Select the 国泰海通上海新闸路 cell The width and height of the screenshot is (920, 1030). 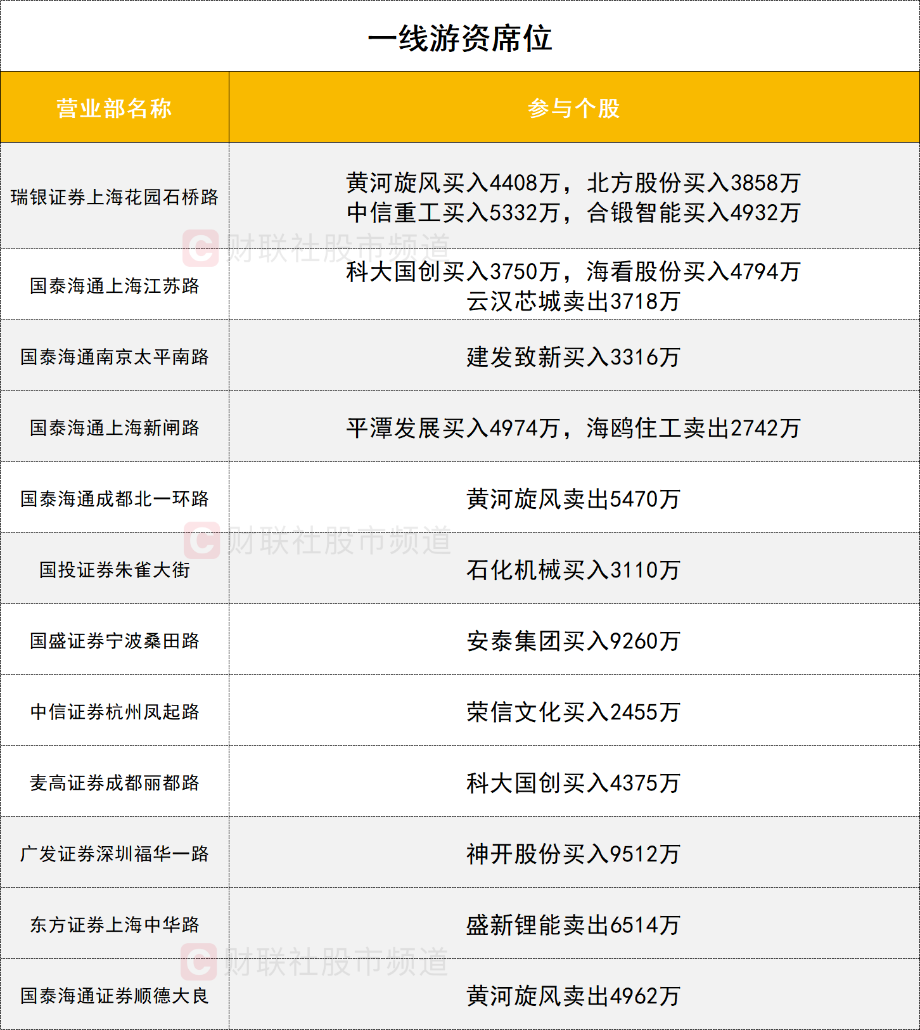point(114,428)
